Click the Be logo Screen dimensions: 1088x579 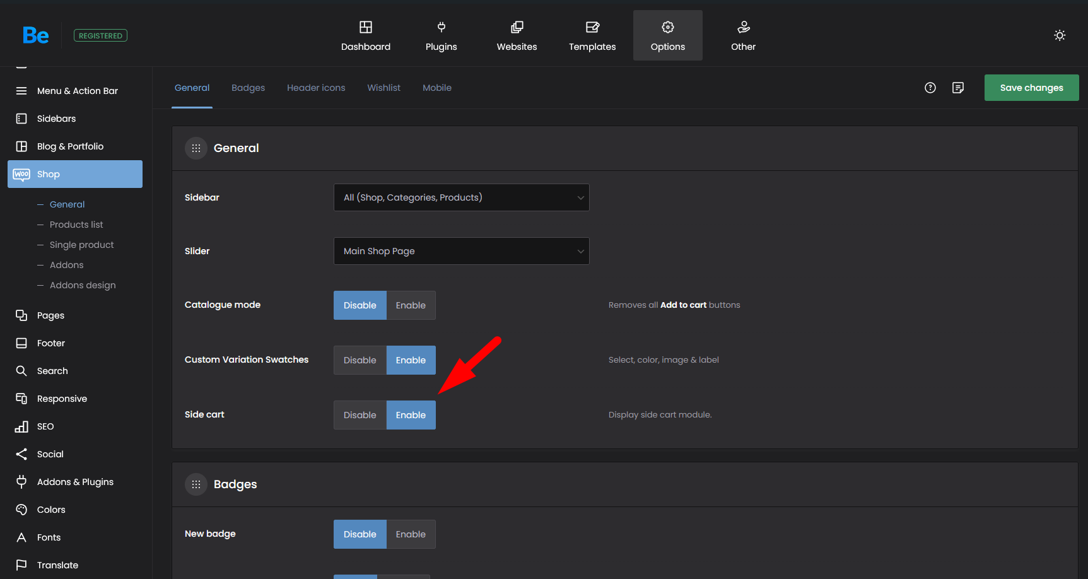click(35, 35)
